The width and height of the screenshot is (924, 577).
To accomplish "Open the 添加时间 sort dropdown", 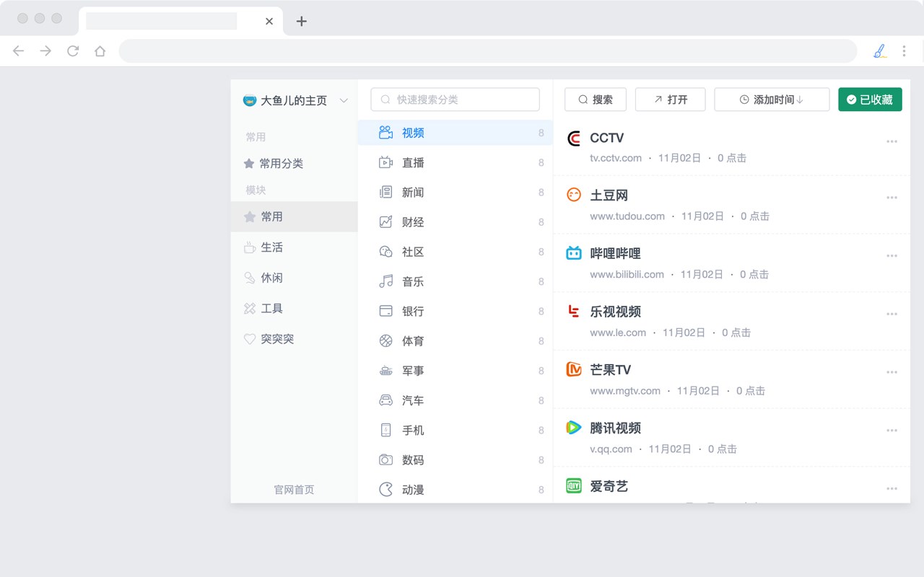I will (x=772, y=100).
